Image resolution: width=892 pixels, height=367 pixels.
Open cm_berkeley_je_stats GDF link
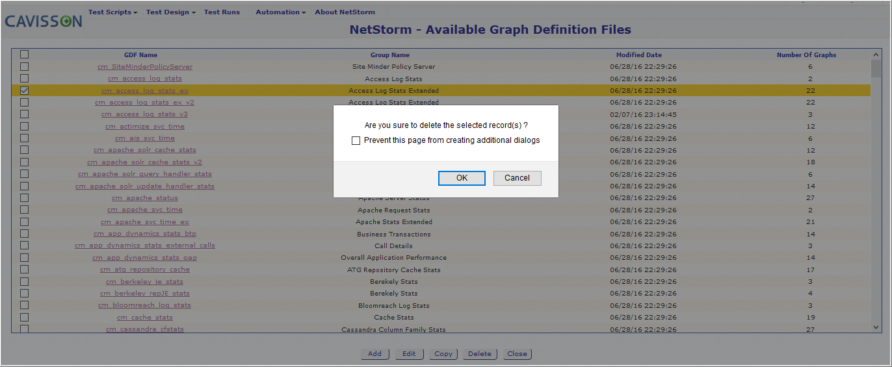point(144,282)
